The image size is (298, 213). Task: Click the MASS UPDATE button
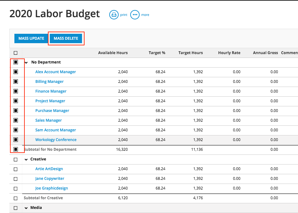(31, 38)
